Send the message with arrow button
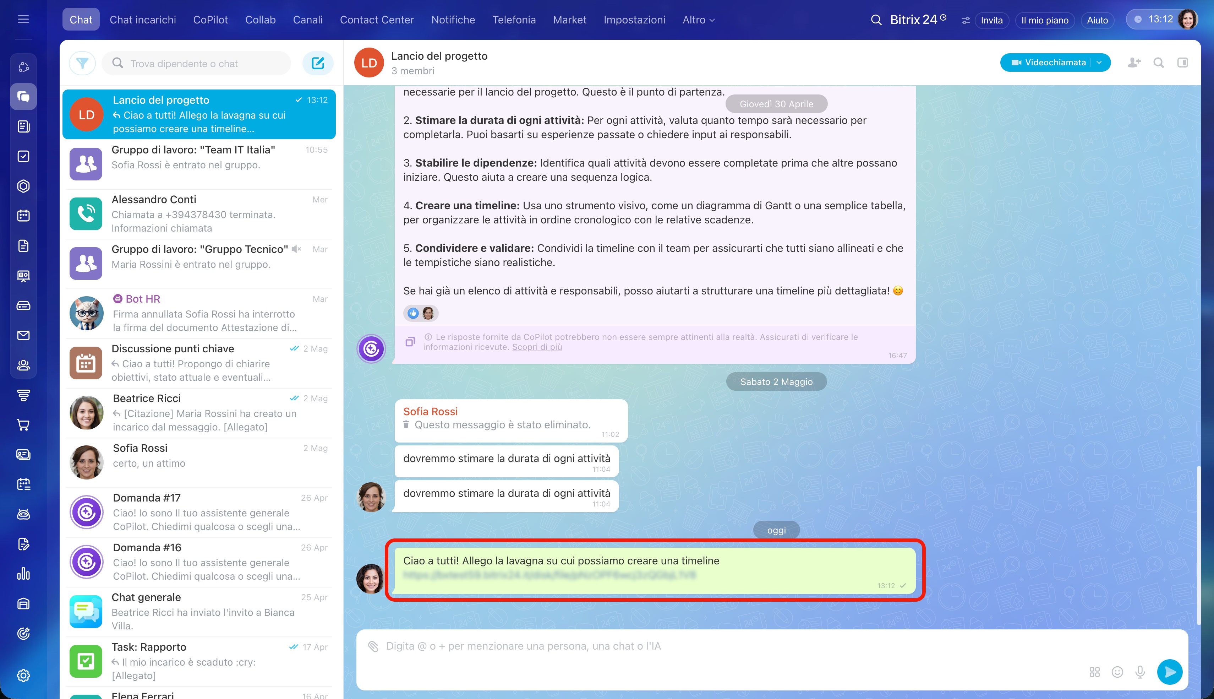This screenshot has width=1214, height=699. click(x=1170, y=672)
